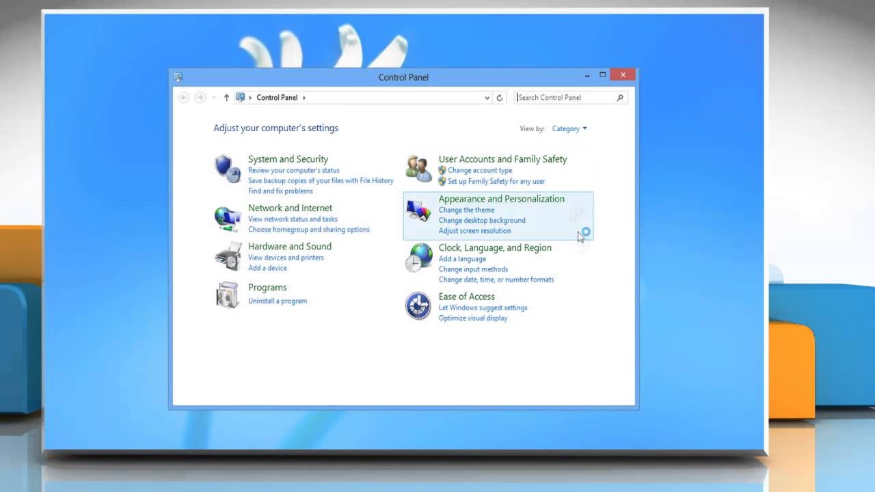Screen dimensions: 875x492
Task: Click Control Panel breadcrumb in address bar
Action: point(277,98)
